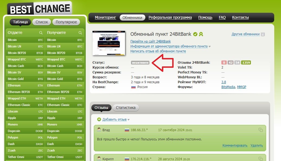Image resolution: width=281 pixels, height=161 pixels.
Task: Click the search icon in the Отдаете column
Action: pyautogui.click(x=41, y=33)
